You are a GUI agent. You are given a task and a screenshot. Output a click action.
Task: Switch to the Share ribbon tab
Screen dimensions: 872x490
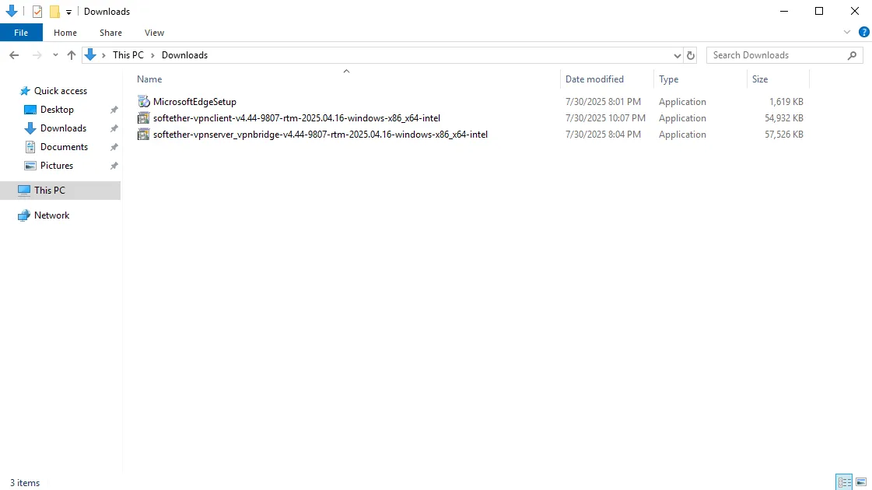point(110,33)
